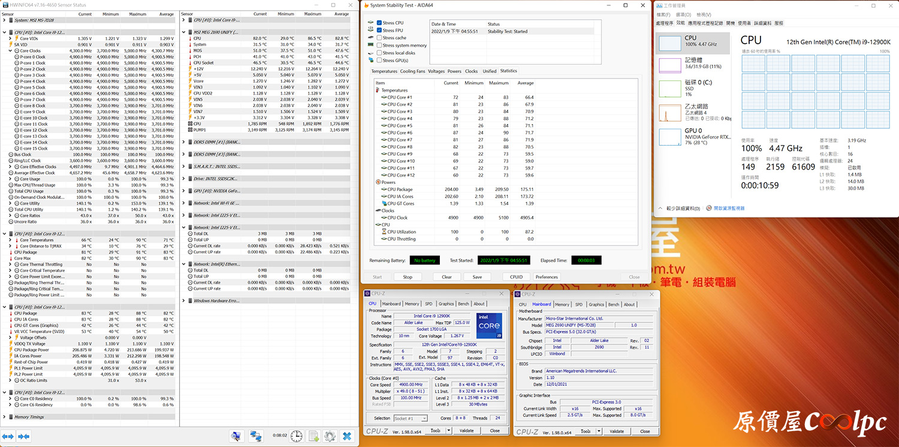Click Save button in AIDA64
899x447 pixels.
click(477, 277)
